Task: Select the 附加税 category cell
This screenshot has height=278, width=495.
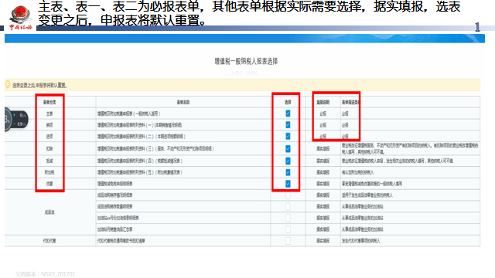Action: (x=49, y=172)
